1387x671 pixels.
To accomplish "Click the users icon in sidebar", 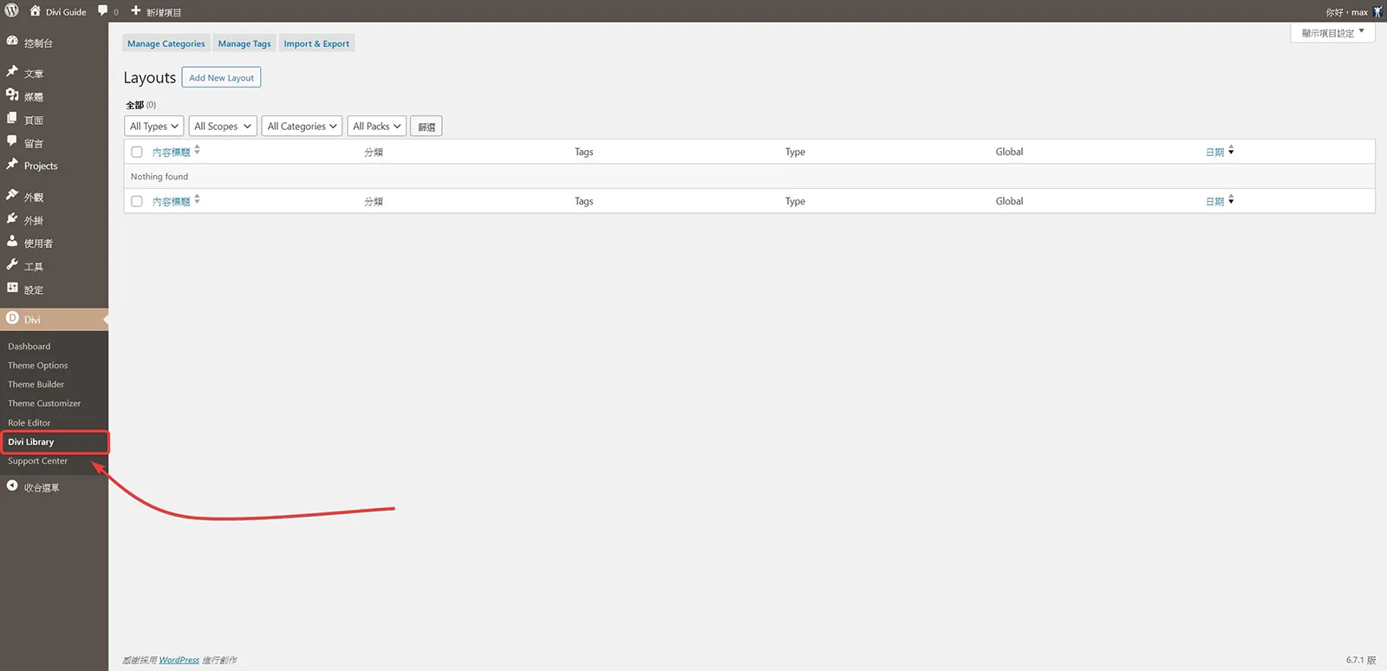I will pos(12,242).
